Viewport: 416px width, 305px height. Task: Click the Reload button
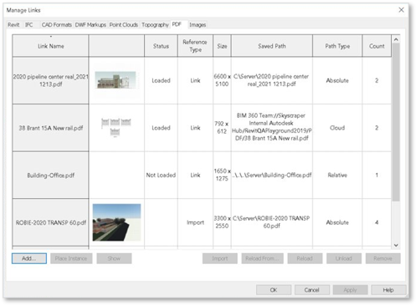(x=305, y=258)
